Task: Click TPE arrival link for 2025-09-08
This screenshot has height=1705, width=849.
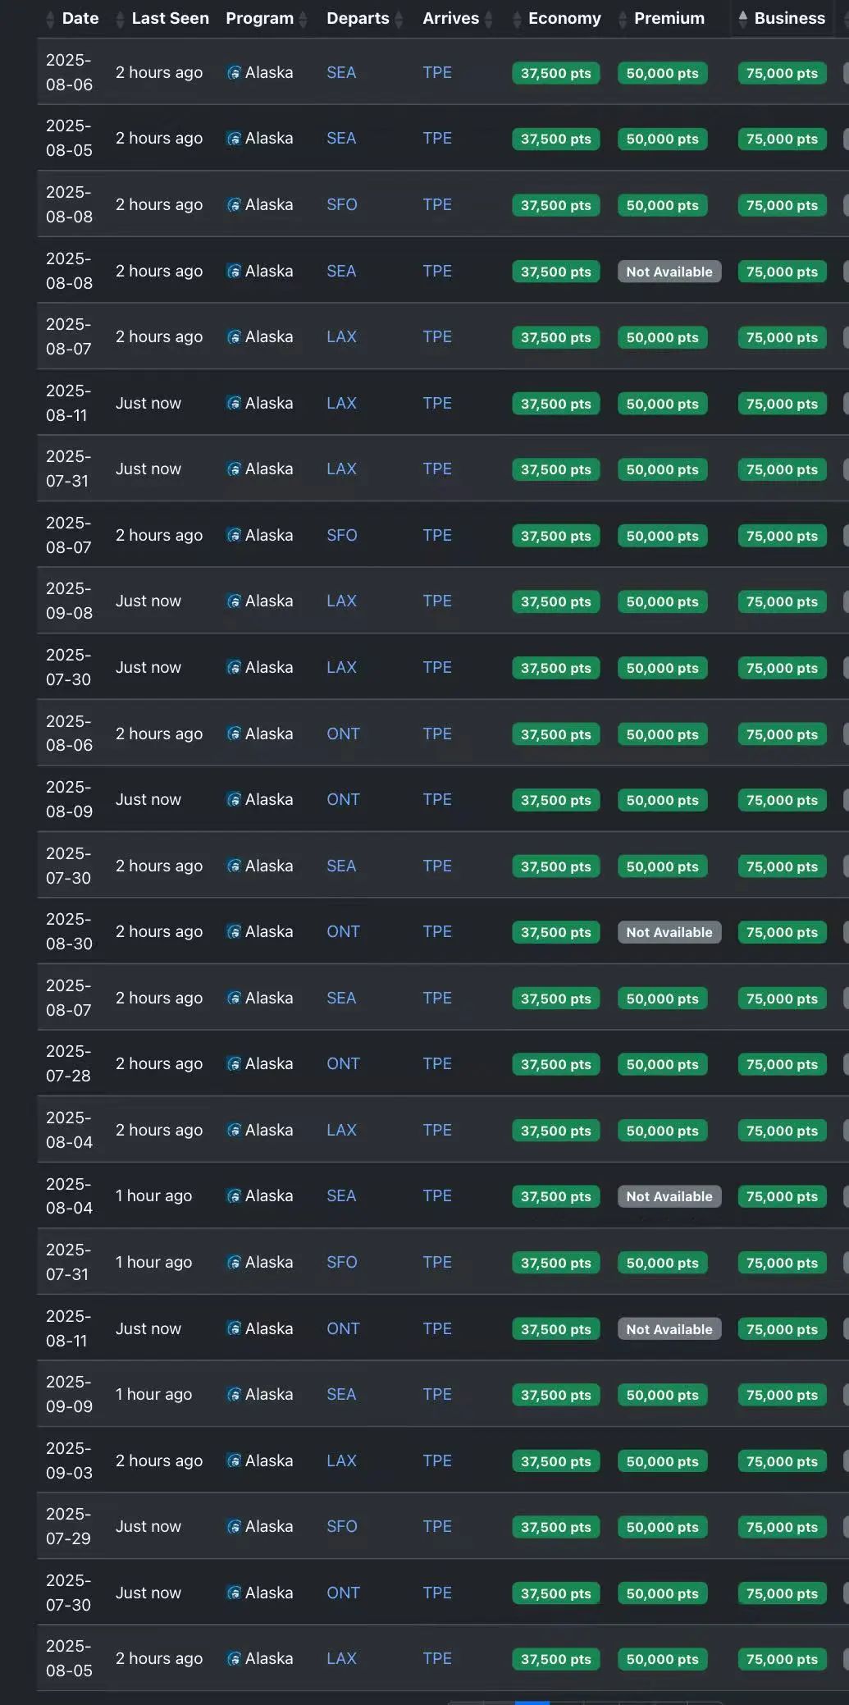Action: click(x=437, y=601)
